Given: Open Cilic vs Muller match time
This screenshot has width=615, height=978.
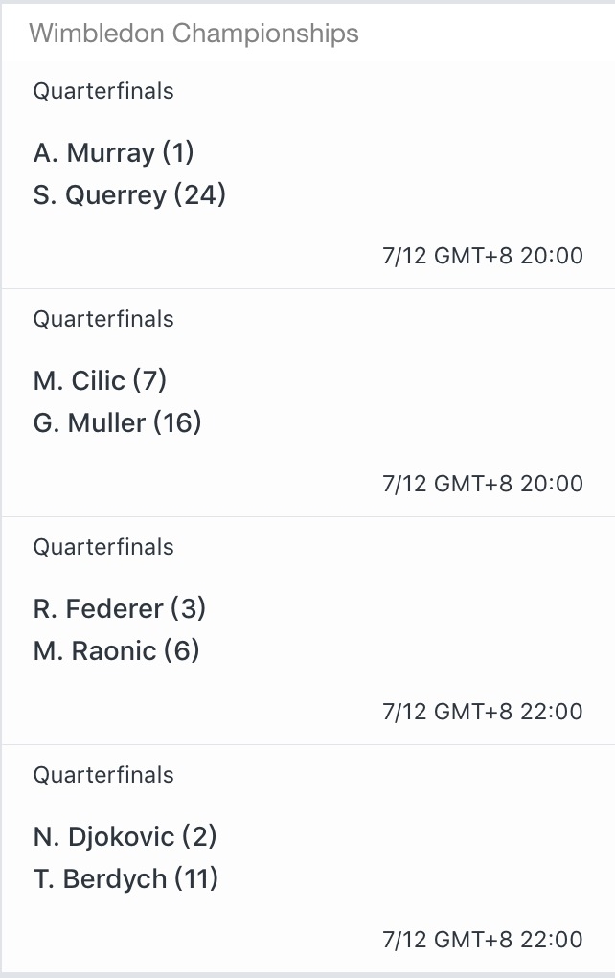Looking at the screenshot, I should coord(483,484).
